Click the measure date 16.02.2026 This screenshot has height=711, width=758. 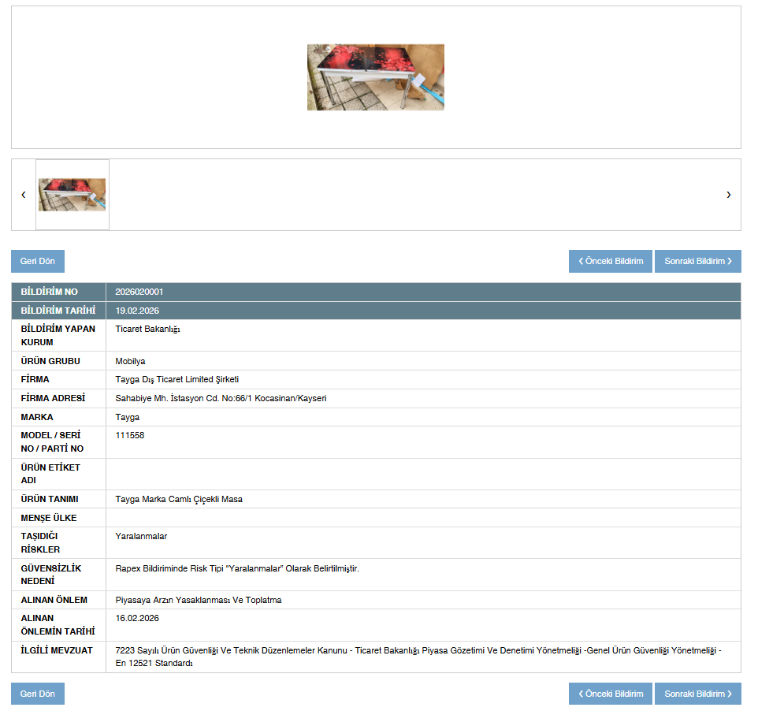tap(137, 618)
